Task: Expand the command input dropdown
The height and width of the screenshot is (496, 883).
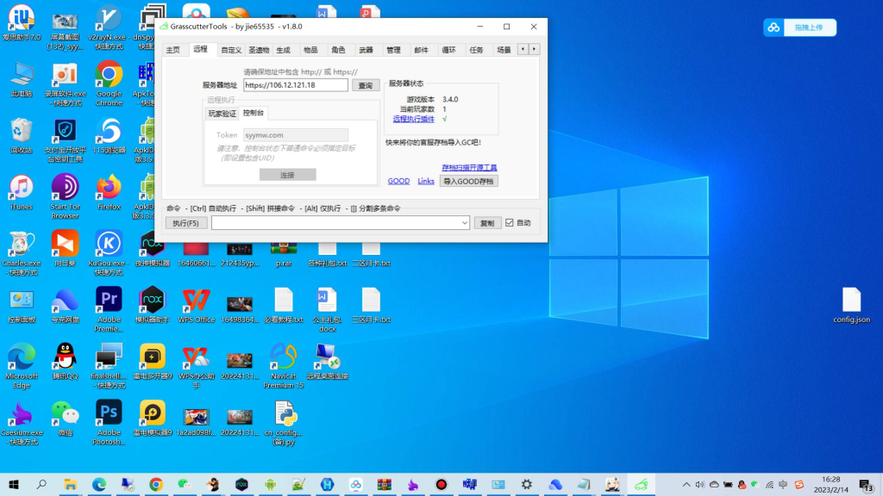Action: point(464,223)
